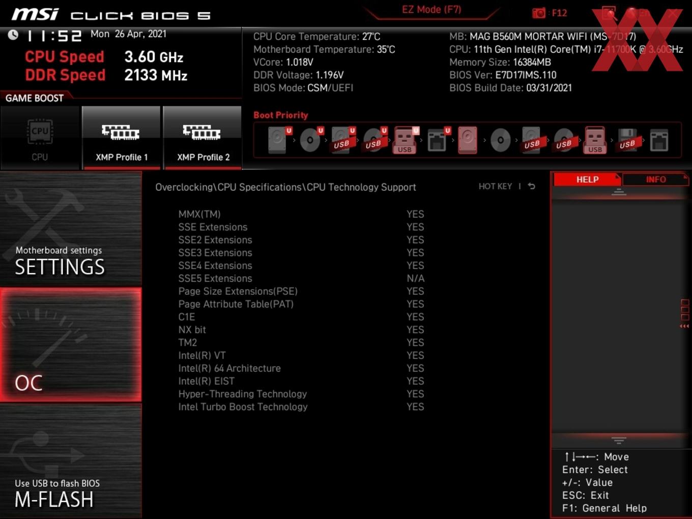692x519 pixels.
Task: Click the back arrow beside HOT KEY
Action: (531, 186)
